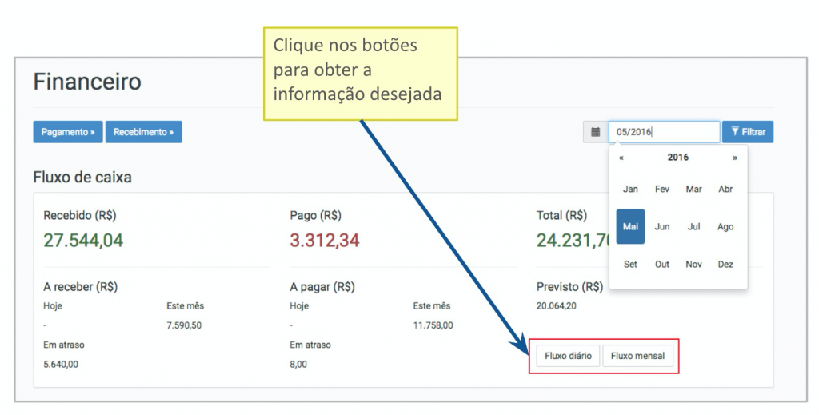This screenshot has height=415, width=819.
Task: Open the Pagamento button
Action: coord(68,132)
